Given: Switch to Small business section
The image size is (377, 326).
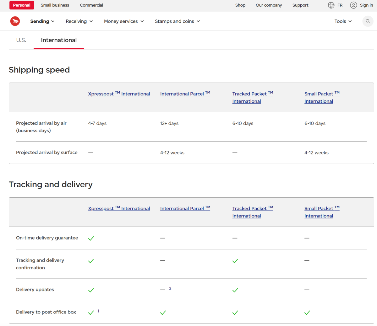Looking at the screenshot, I should (x=55, y=5).
